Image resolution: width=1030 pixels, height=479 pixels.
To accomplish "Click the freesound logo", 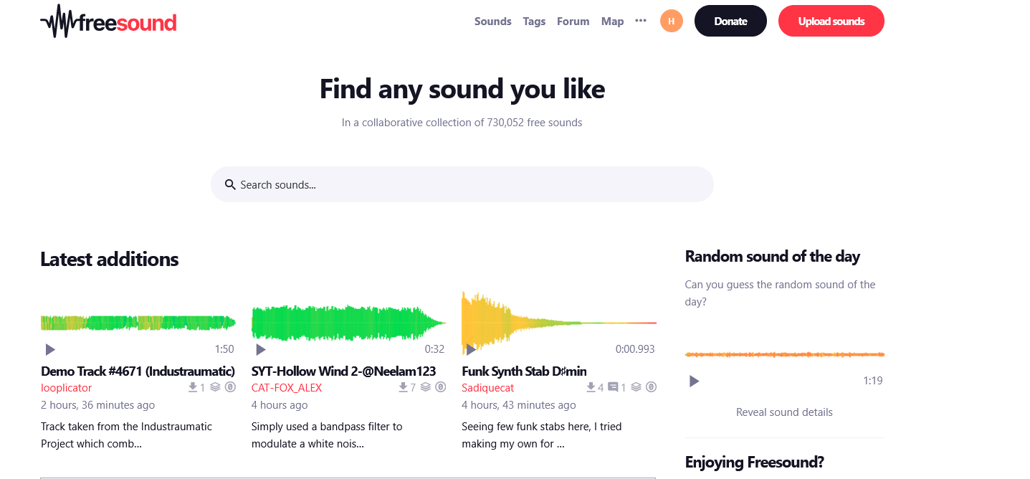I will [108, 22].
